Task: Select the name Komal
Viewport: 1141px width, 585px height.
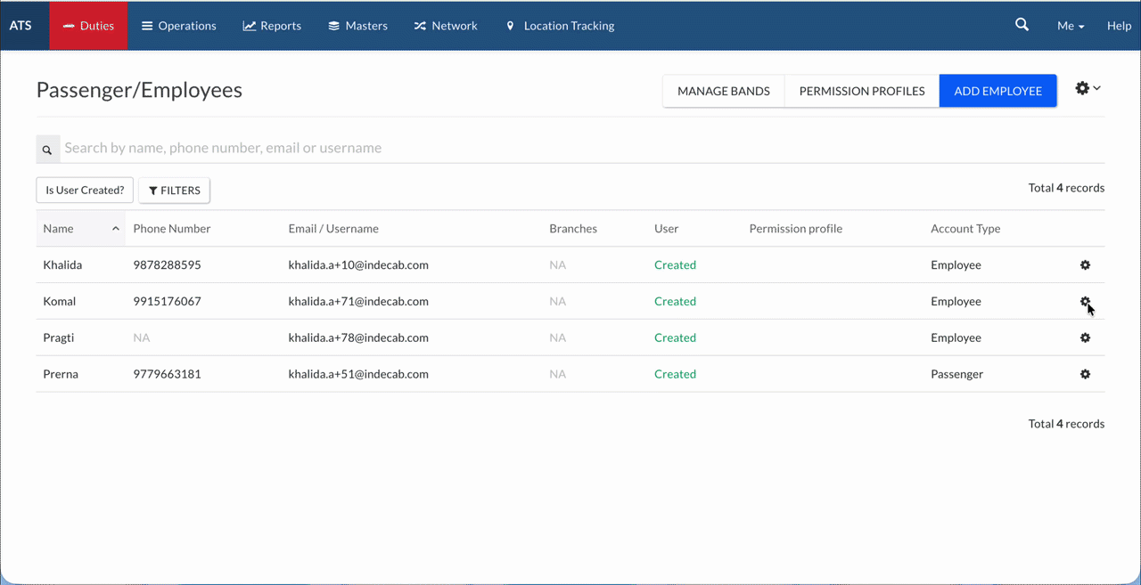Action: click(x=60, y=302)
